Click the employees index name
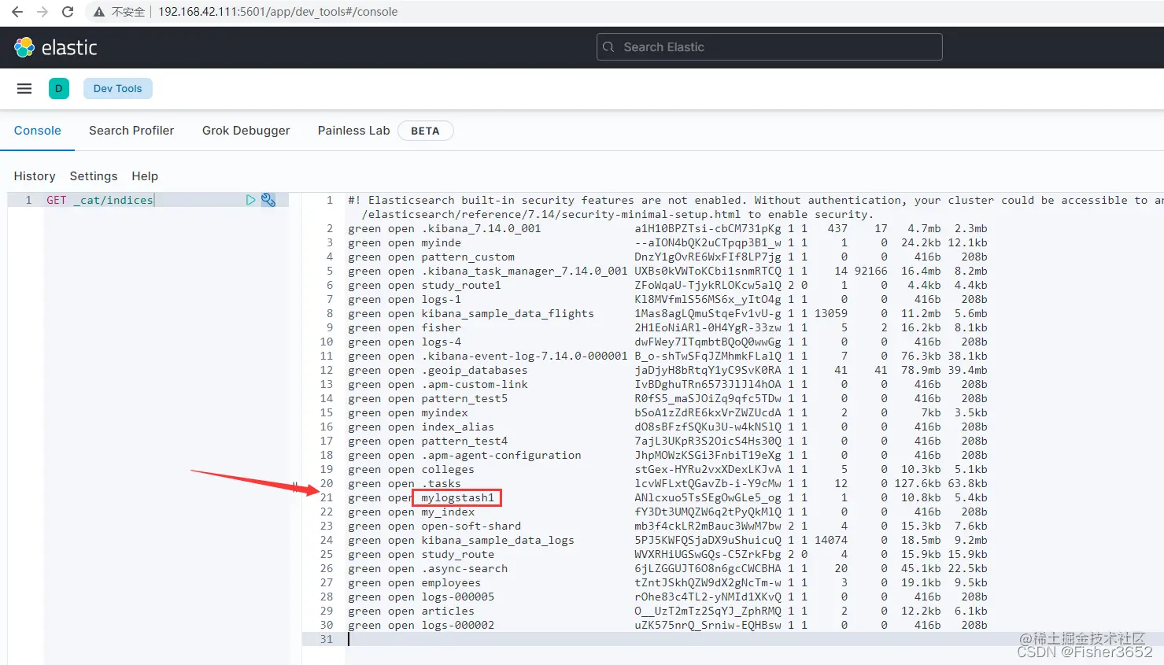Screen dimensions: 1164x665 tap(451, 582)
